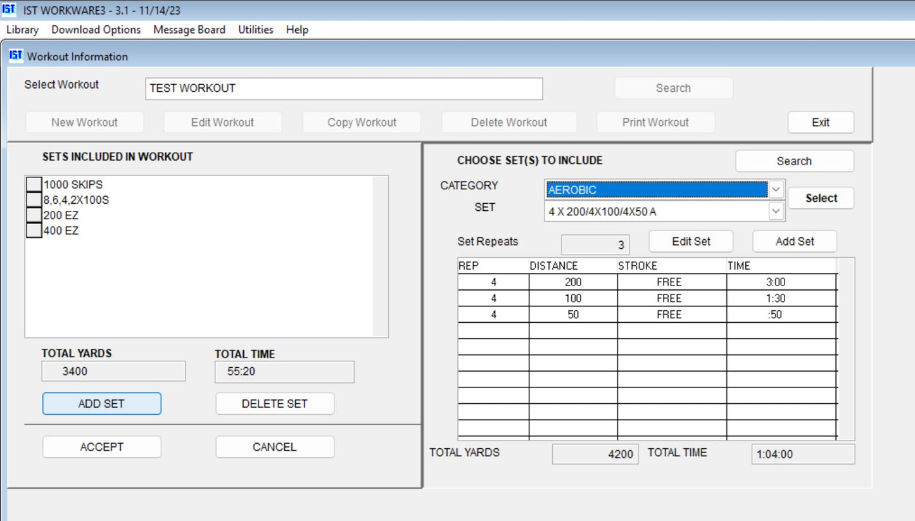Click the Delete Workout button
915x521 pixels.
coord(509,122)
